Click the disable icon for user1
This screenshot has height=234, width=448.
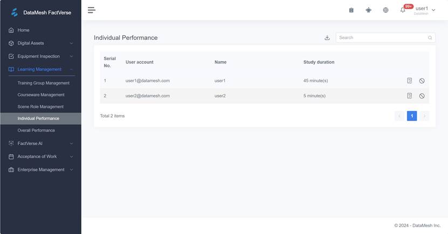(422, 81)
